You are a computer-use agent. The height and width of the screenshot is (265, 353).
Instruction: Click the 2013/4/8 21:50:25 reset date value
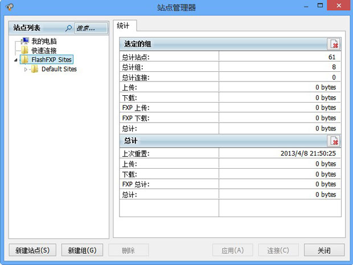(x=308, y=153)
